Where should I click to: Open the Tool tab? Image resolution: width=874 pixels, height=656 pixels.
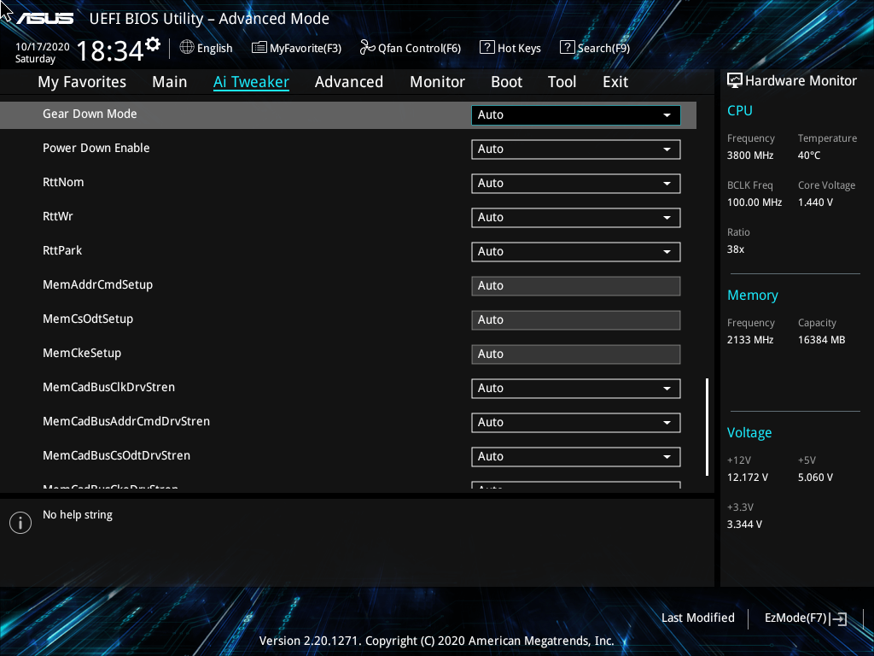[x=562, y=82]
